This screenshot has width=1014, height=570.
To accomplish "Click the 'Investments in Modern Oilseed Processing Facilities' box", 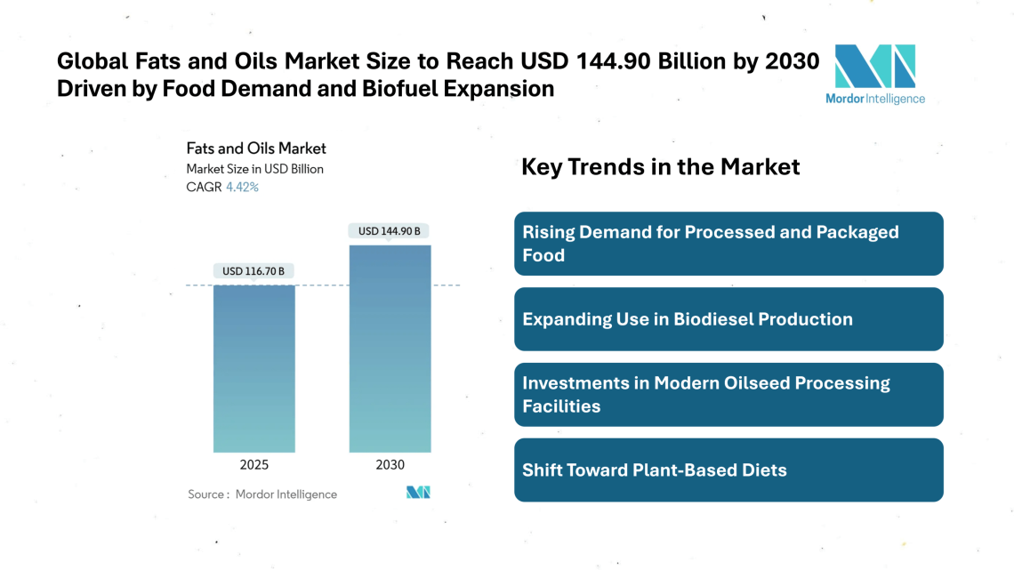I will [728, 394].
